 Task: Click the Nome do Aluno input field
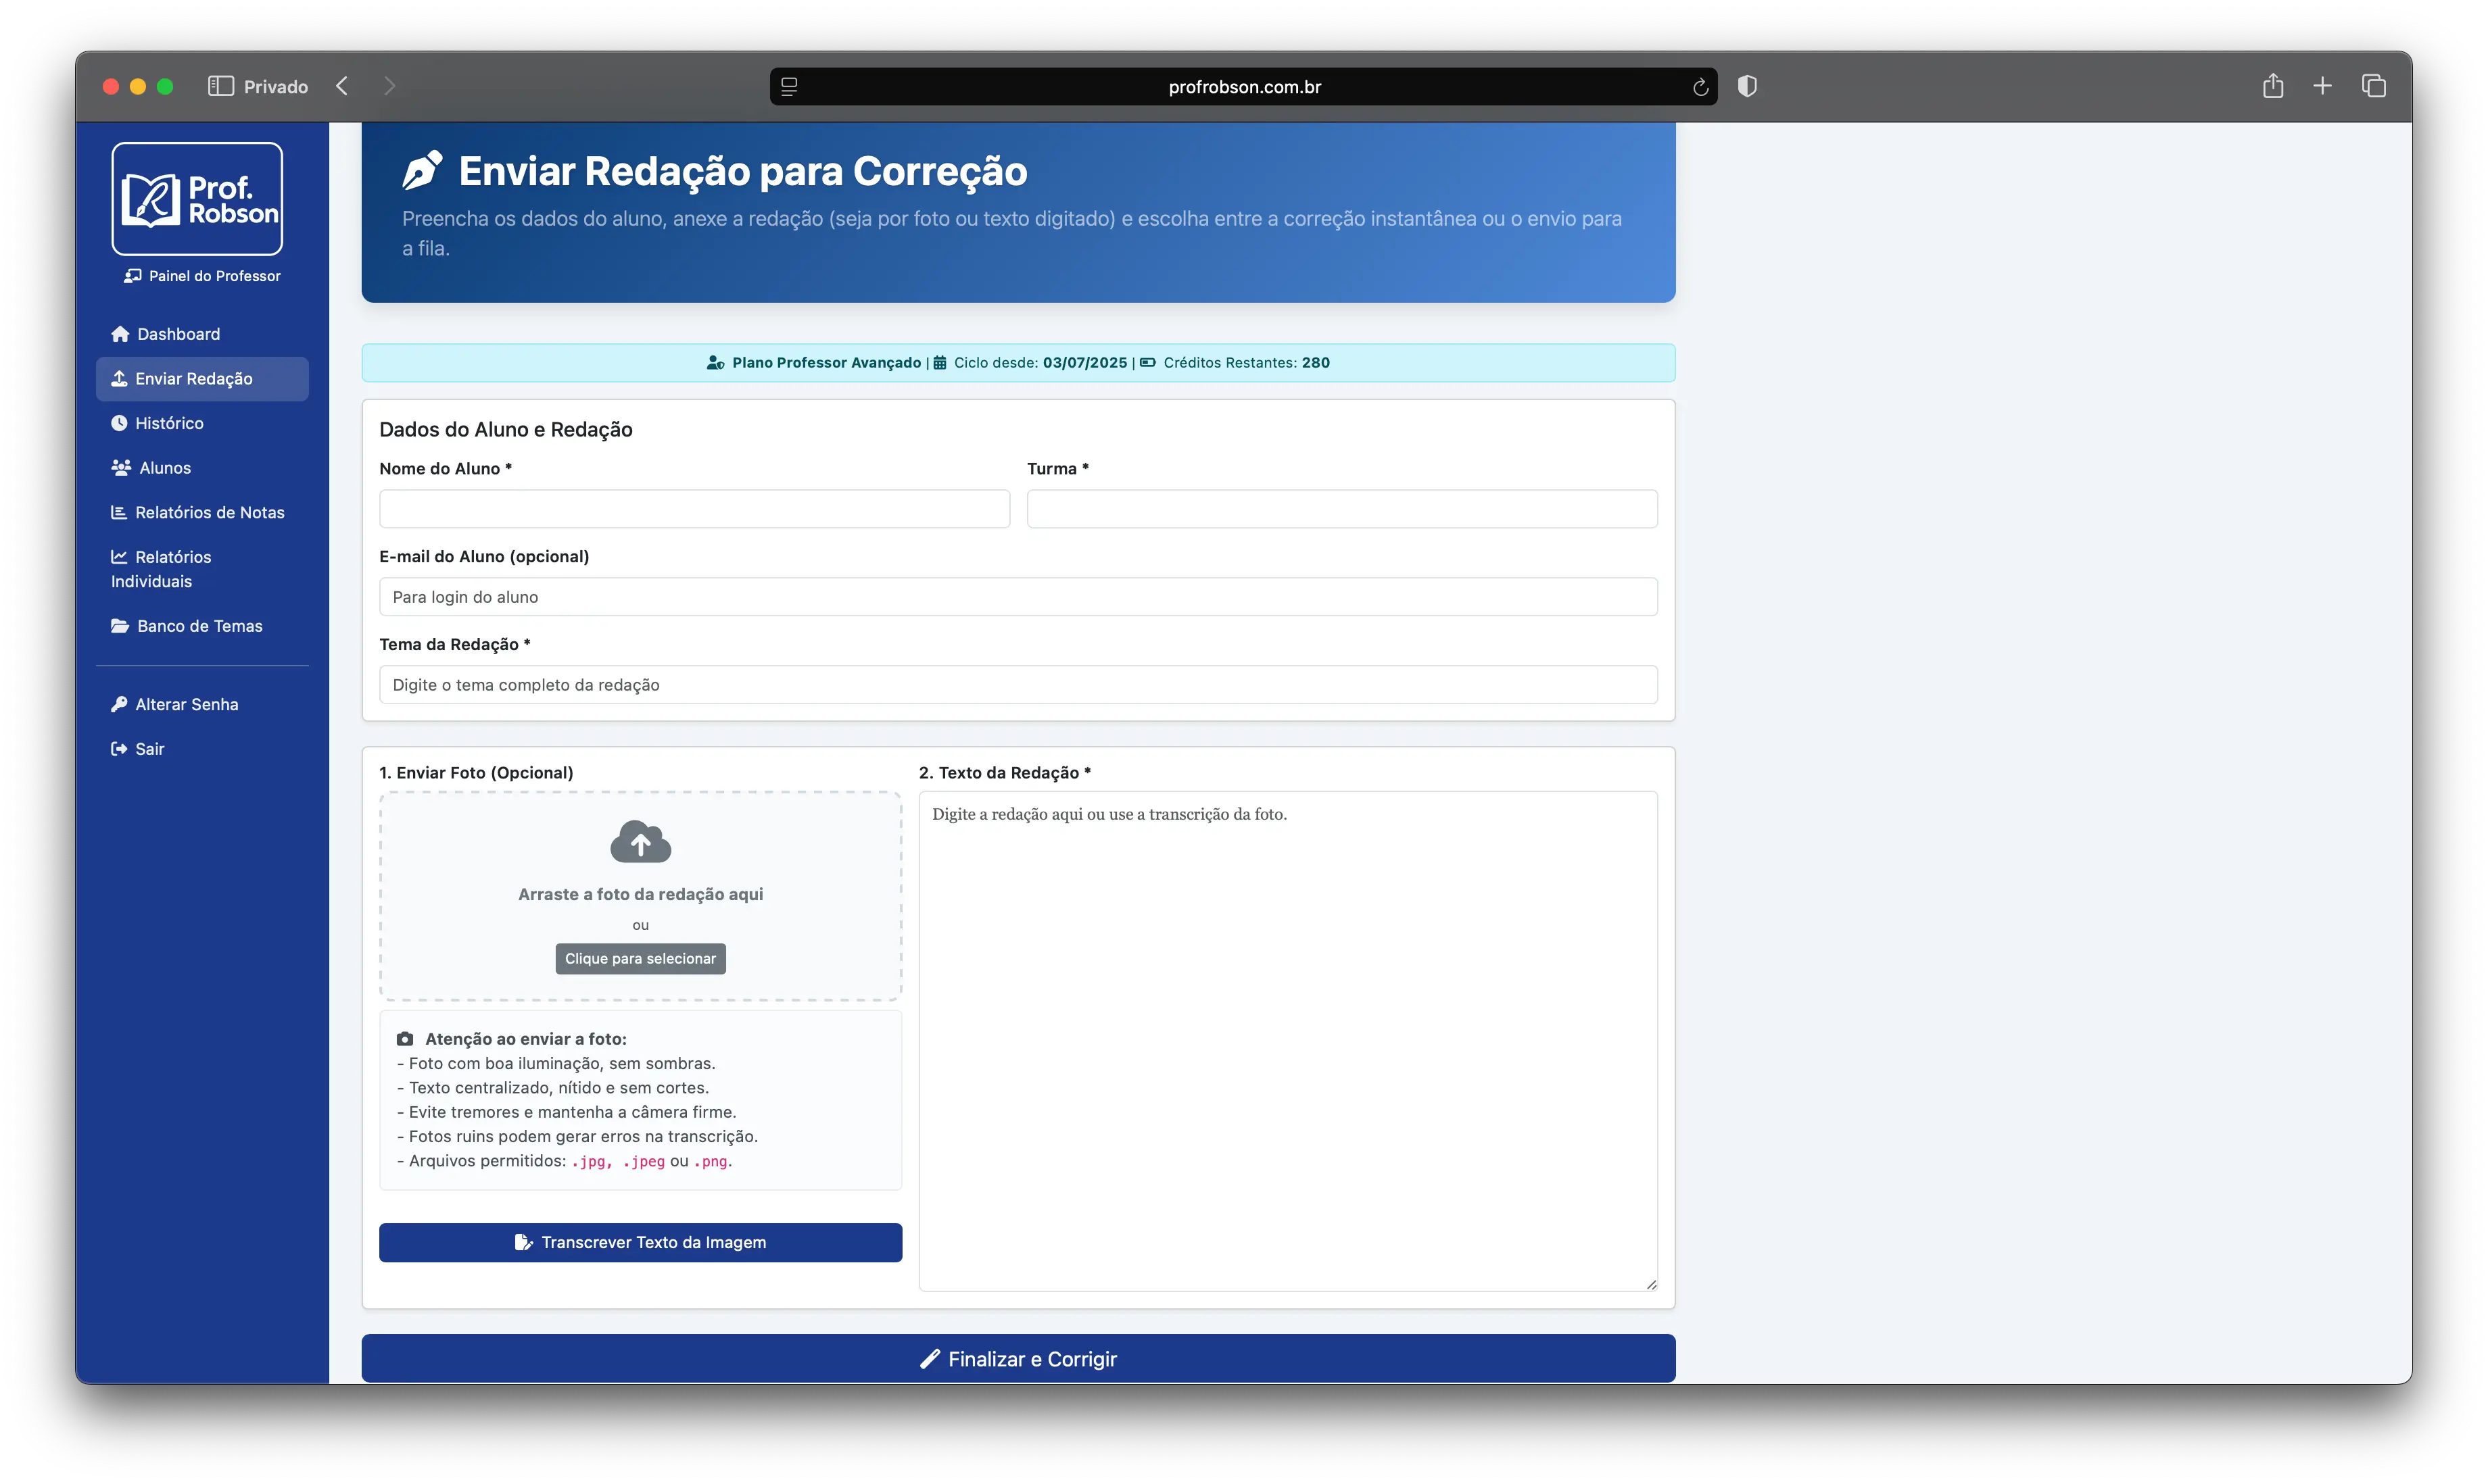tap(694, 509)
